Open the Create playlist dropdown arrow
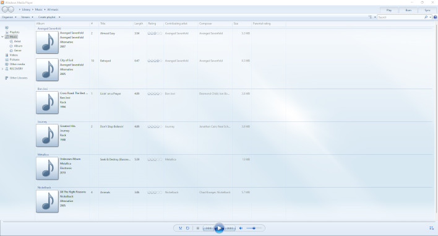Screen dimensions: 438x236 pyautogui.click(x=59, y=17)
